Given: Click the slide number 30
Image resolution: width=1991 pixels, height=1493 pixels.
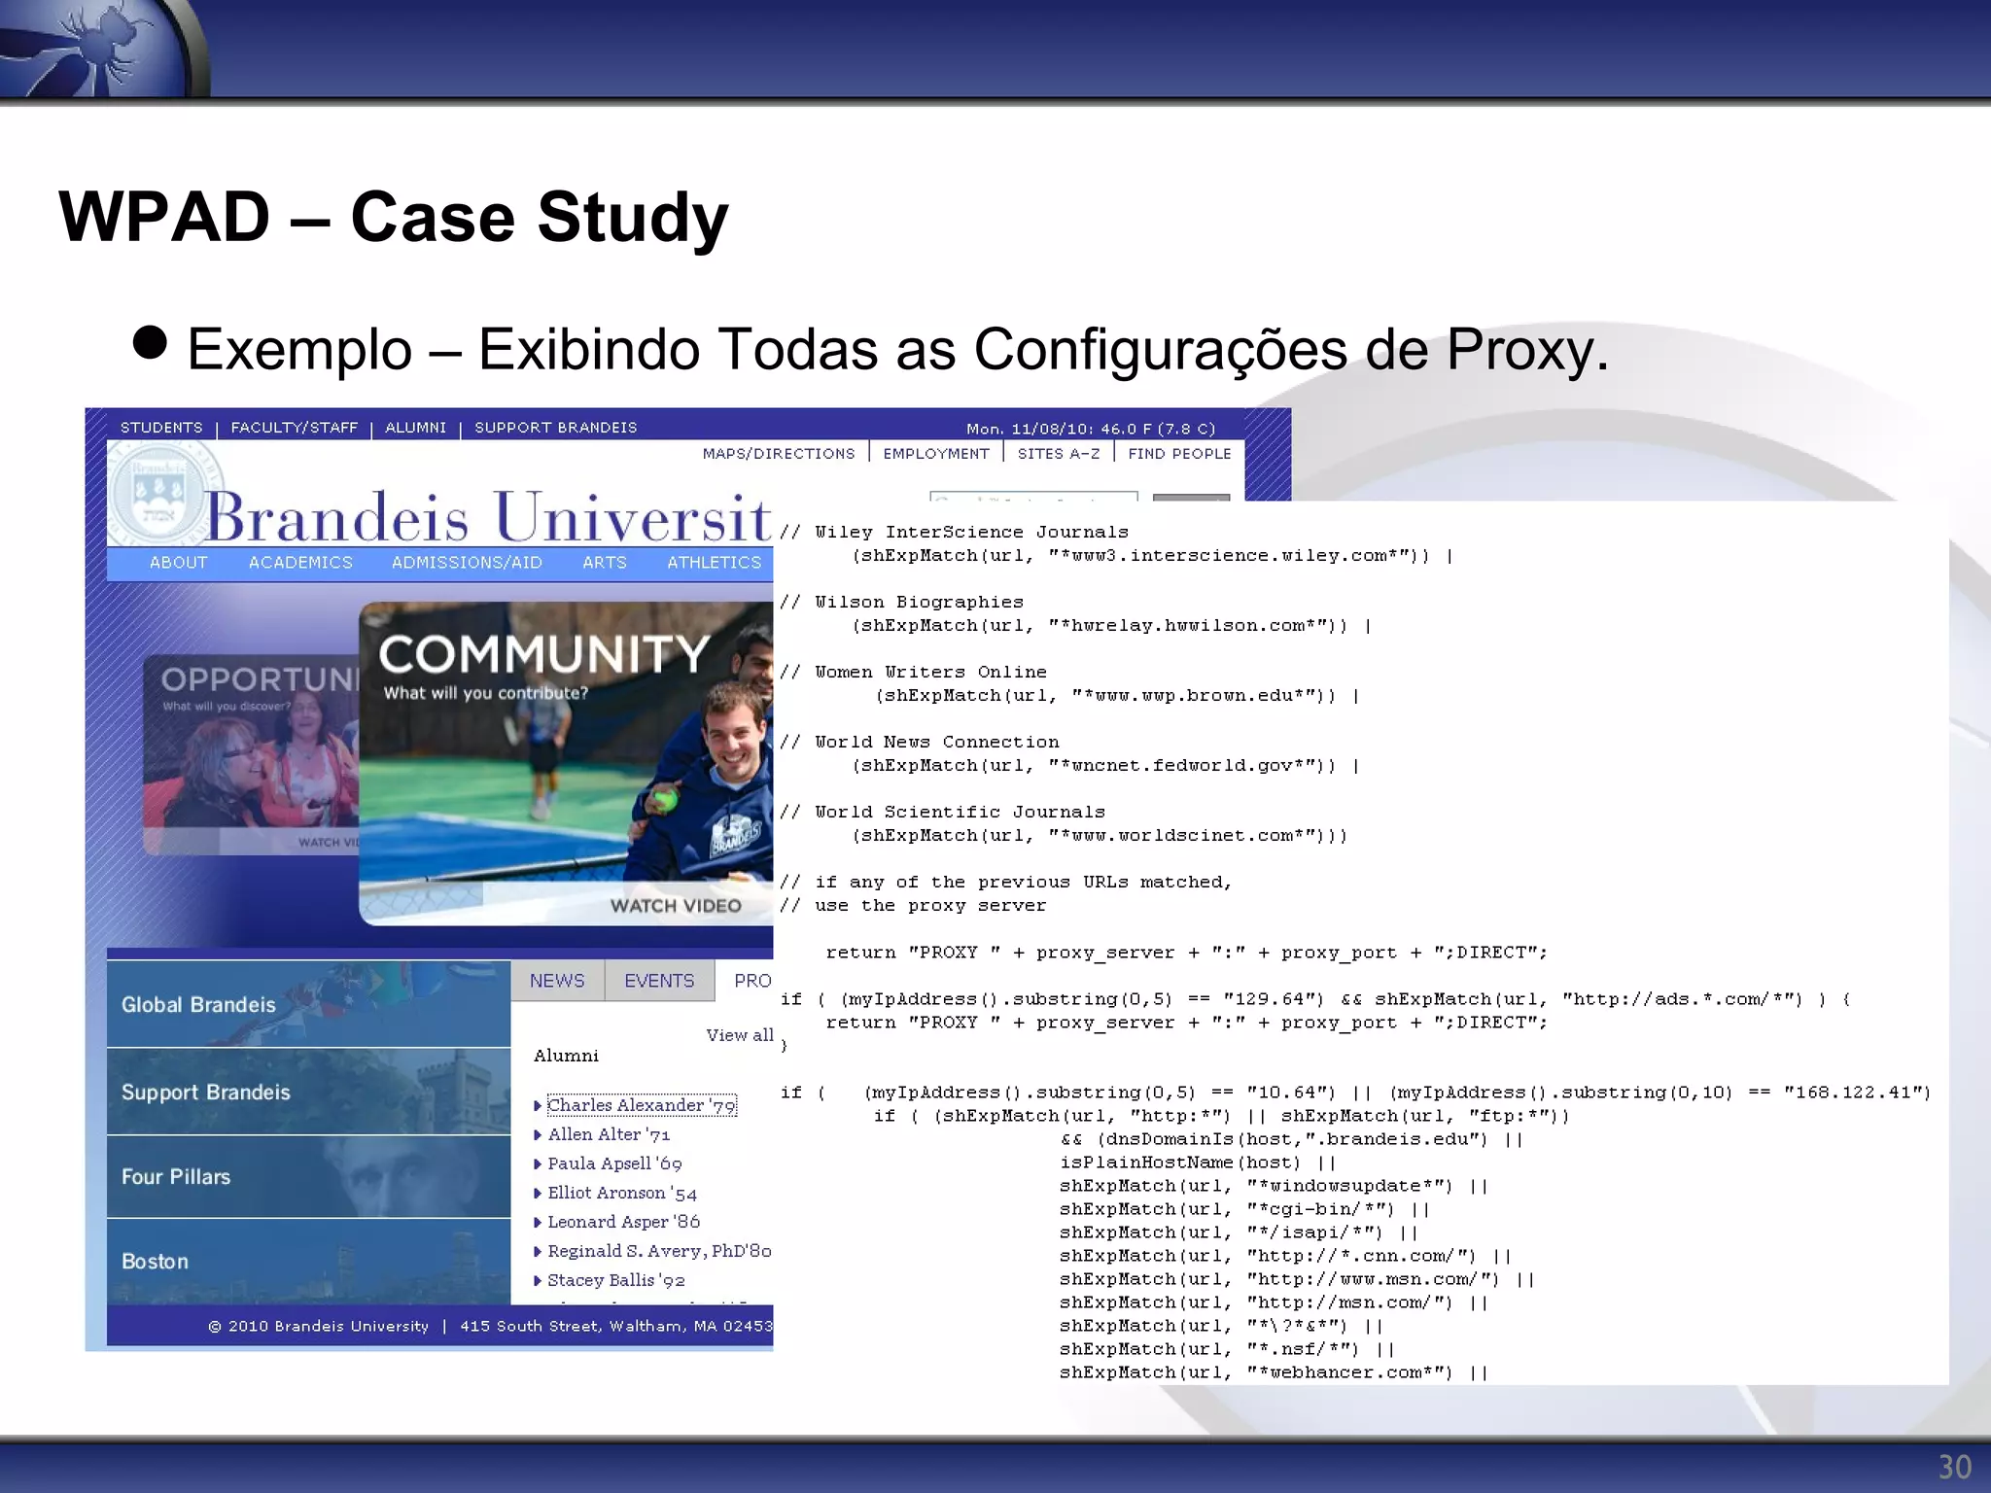Looking at the screenshot, I should click(x=1955, y=1467).
